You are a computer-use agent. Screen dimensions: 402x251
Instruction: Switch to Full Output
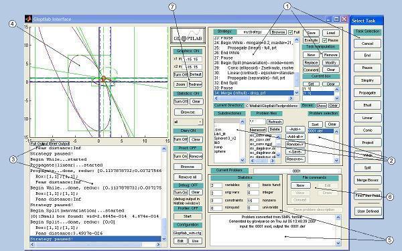(40, 143)
